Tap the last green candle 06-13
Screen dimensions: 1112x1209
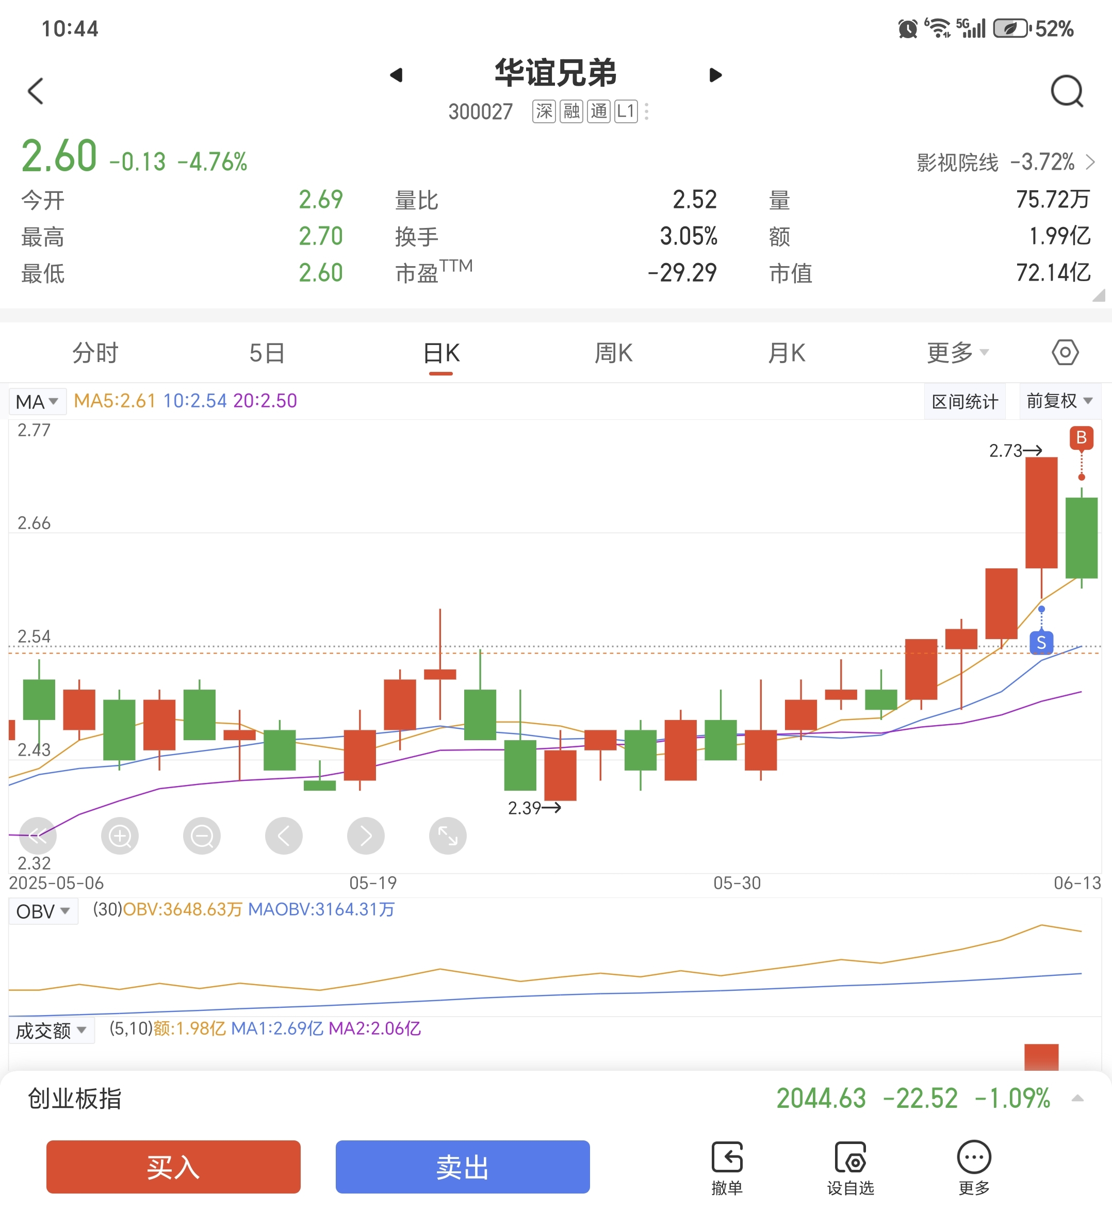point(1081,537)
